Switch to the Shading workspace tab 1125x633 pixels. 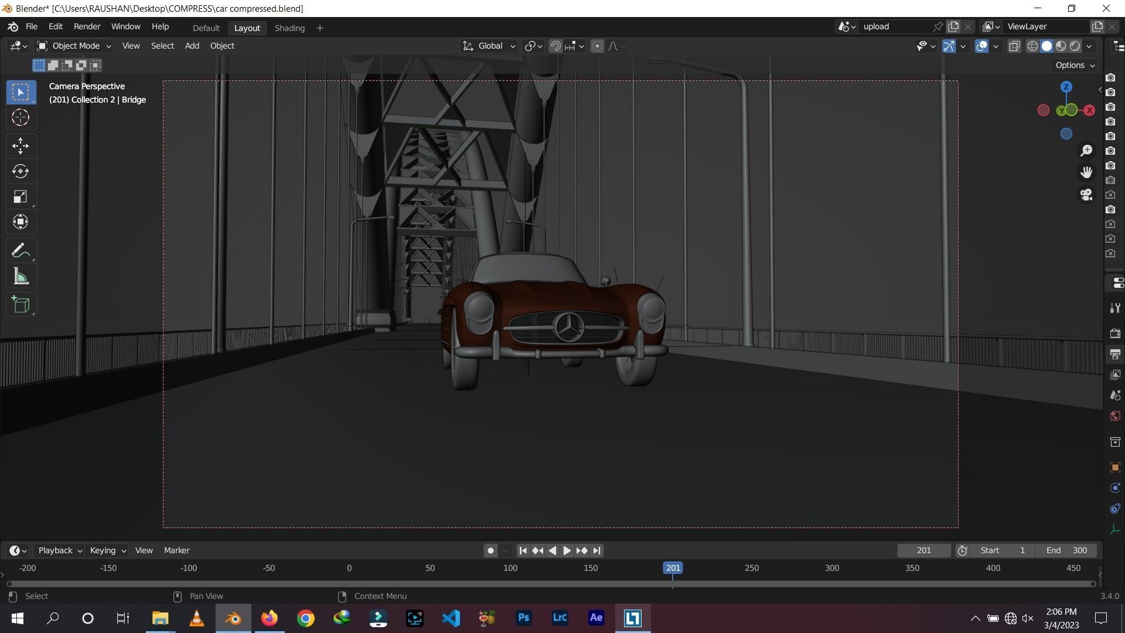pos(289,28)
